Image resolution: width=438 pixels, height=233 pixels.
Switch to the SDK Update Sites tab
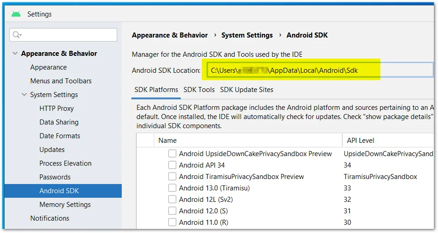click(247, 90)
